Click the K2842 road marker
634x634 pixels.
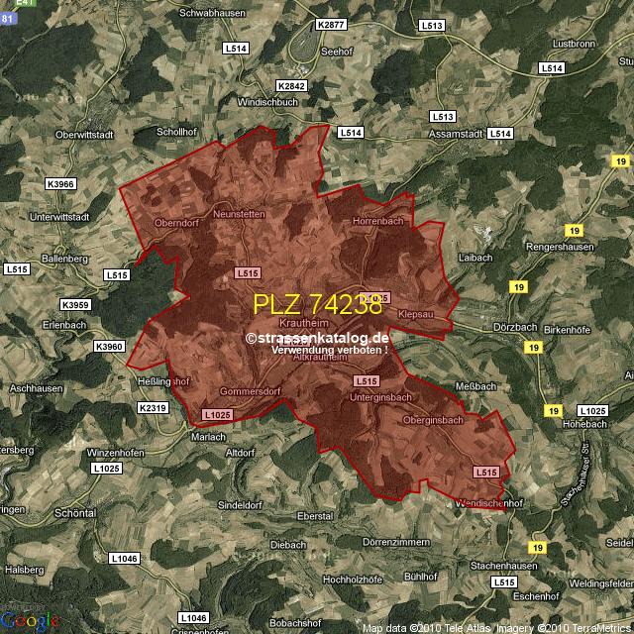pos(293,86)
